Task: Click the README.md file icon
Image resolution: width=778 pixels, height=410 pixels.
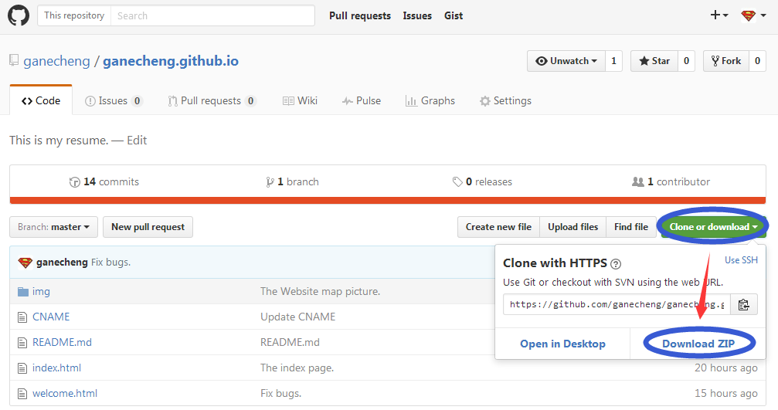Action: tap(22, 343)
